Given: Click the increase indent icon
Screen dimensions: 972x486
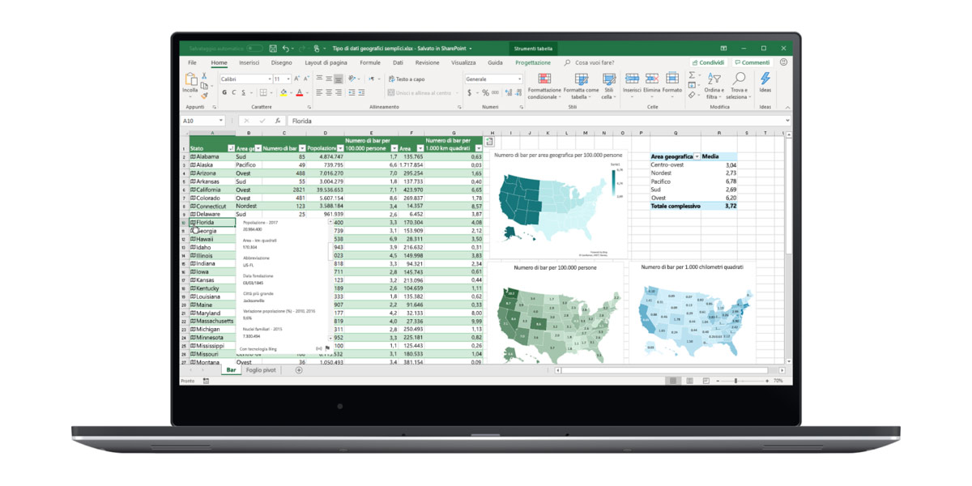Looking at the screenshot, I should pos(361,92).
